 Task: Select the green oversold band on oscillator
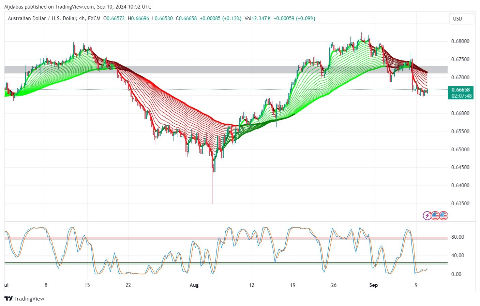click(226, 264)
